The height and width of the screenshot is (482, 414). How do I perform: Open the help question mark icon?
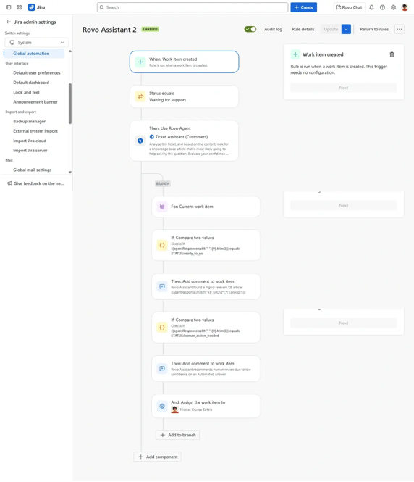[x=382, y=7]
